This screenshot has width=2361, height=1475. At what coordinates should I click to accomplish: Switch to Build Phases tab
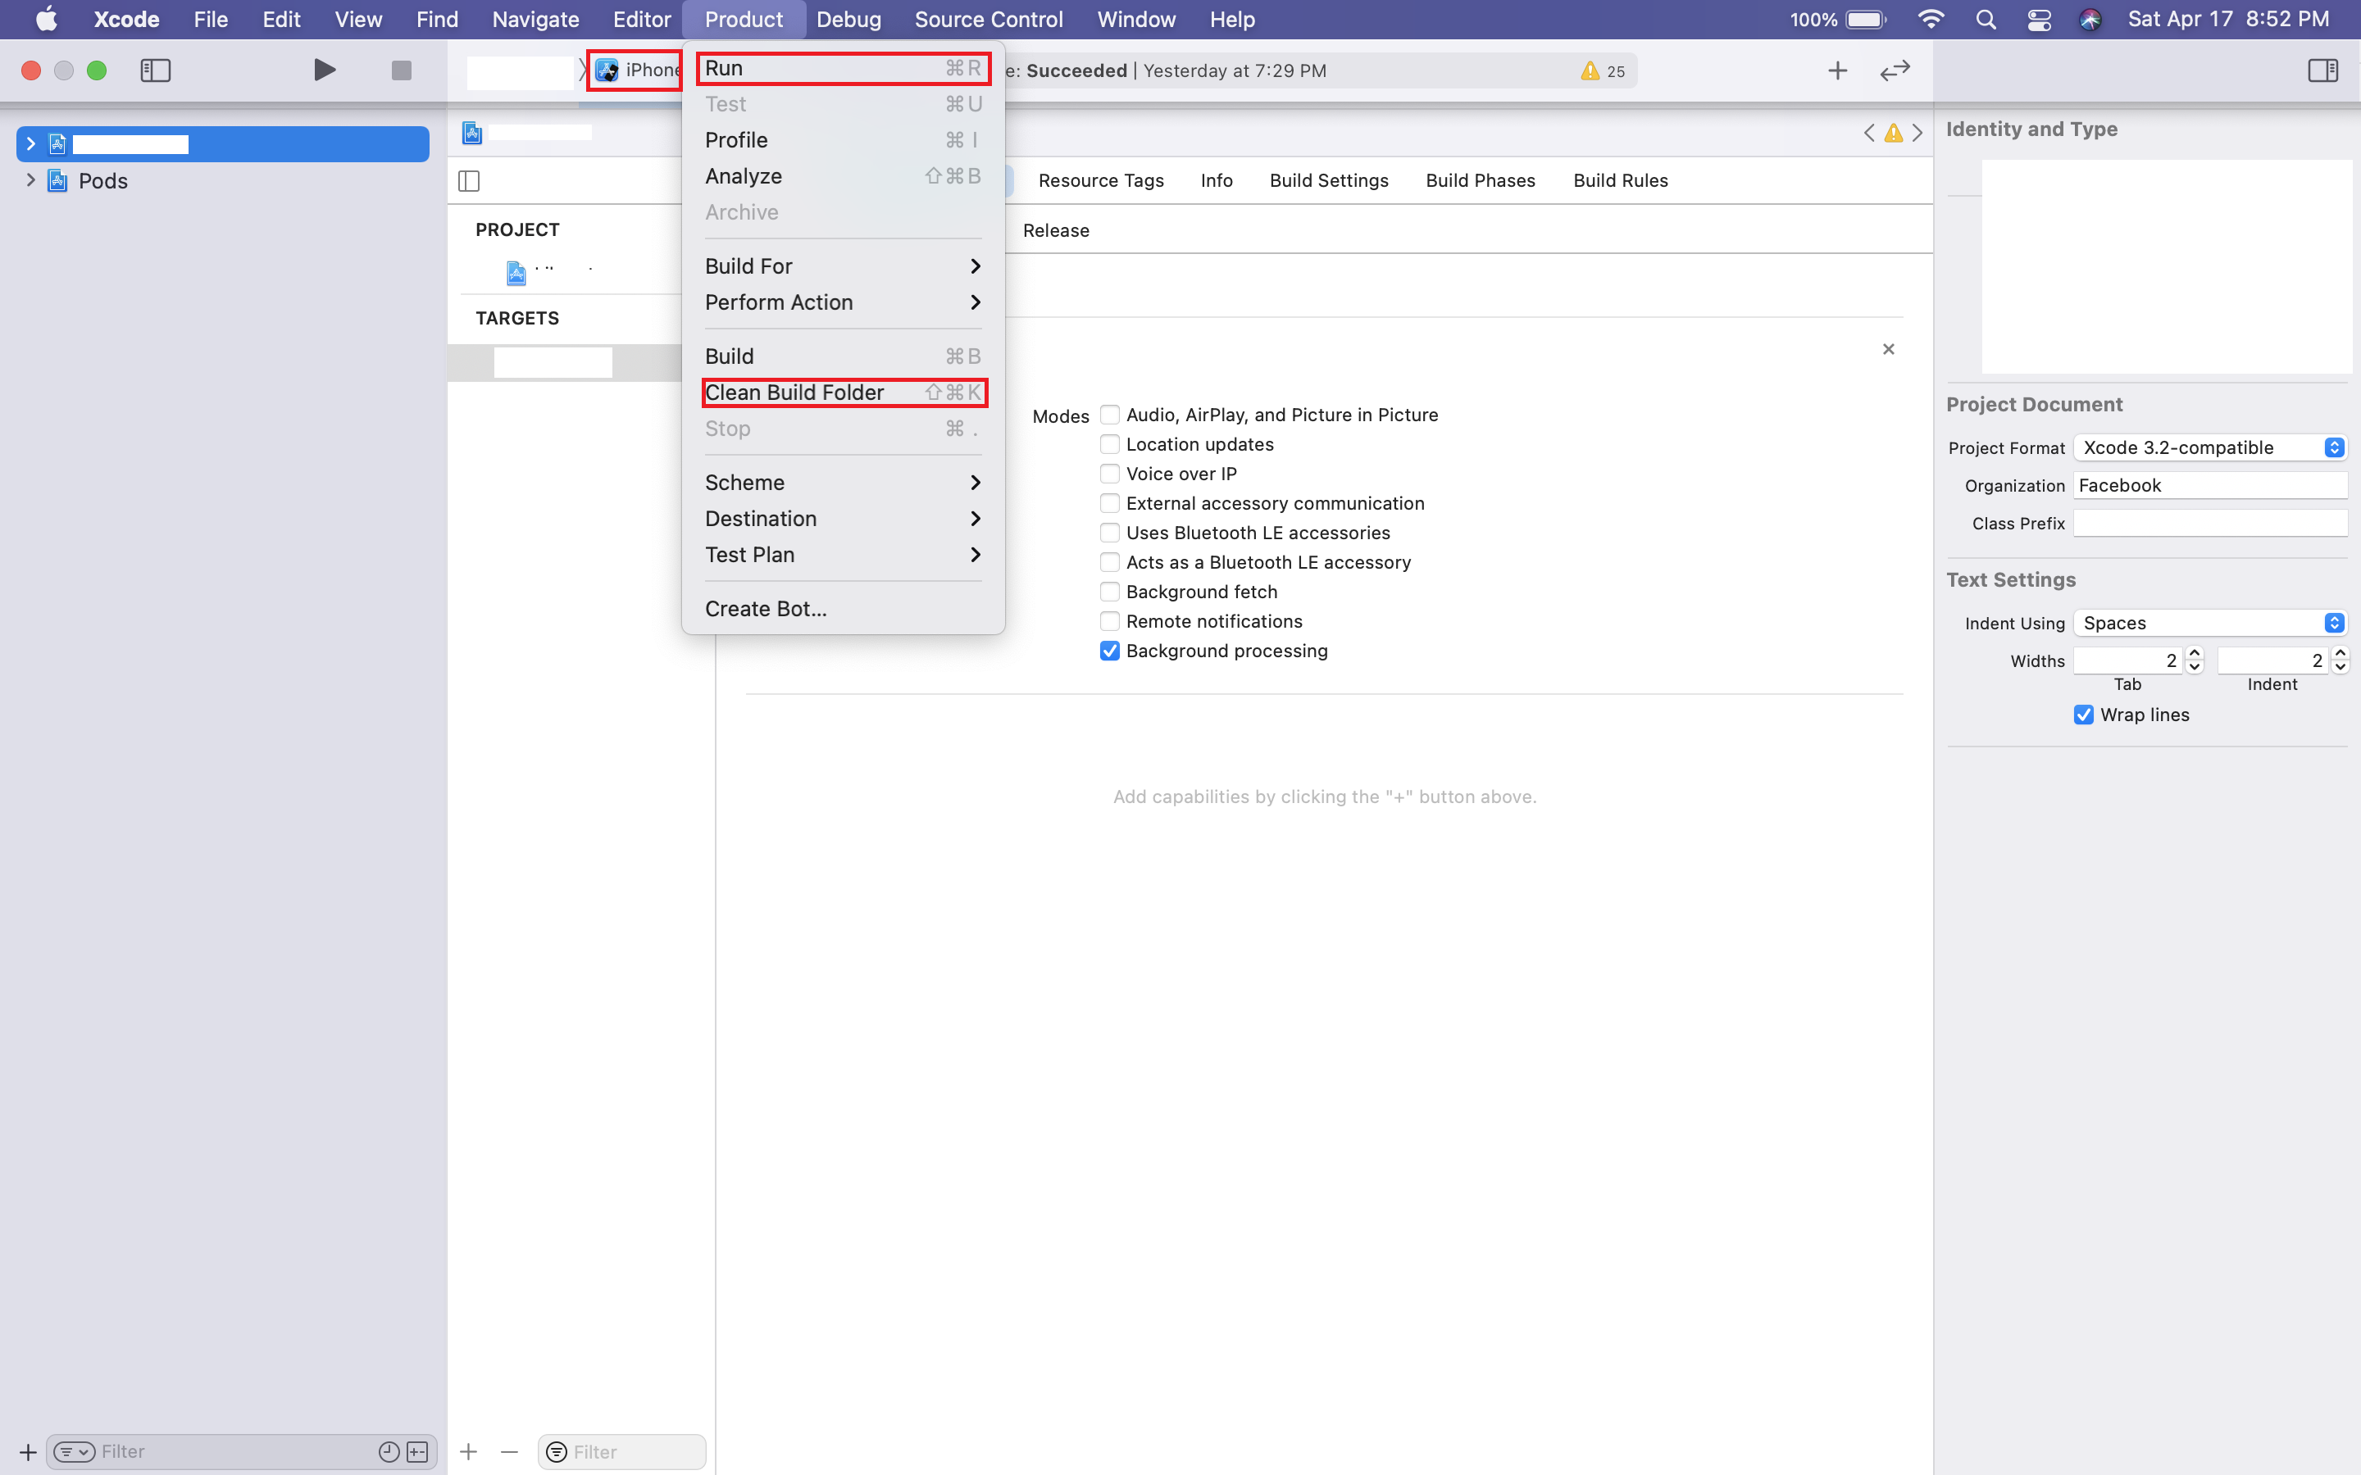[1480, 180]
